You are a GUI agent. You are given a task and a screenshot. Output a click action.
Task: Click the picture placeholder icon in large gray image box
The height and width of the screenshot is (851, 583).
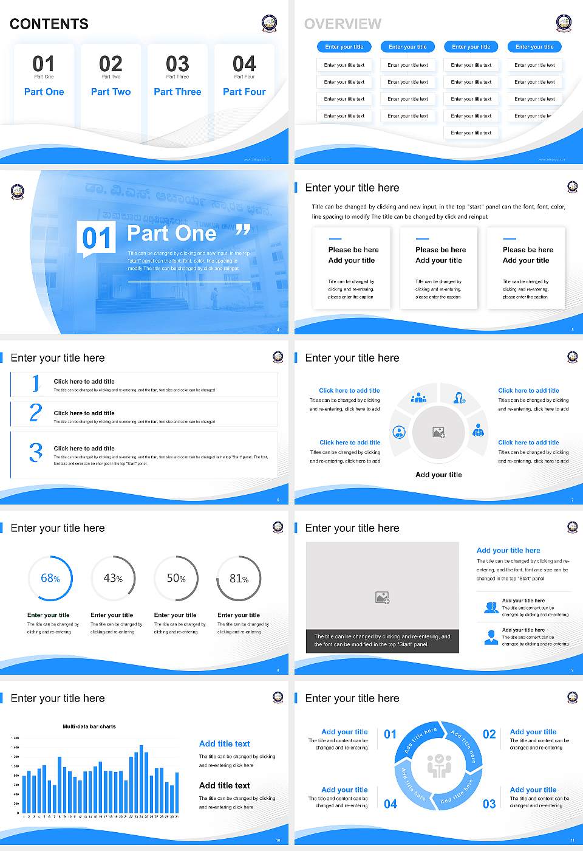[x=382, y=598]
